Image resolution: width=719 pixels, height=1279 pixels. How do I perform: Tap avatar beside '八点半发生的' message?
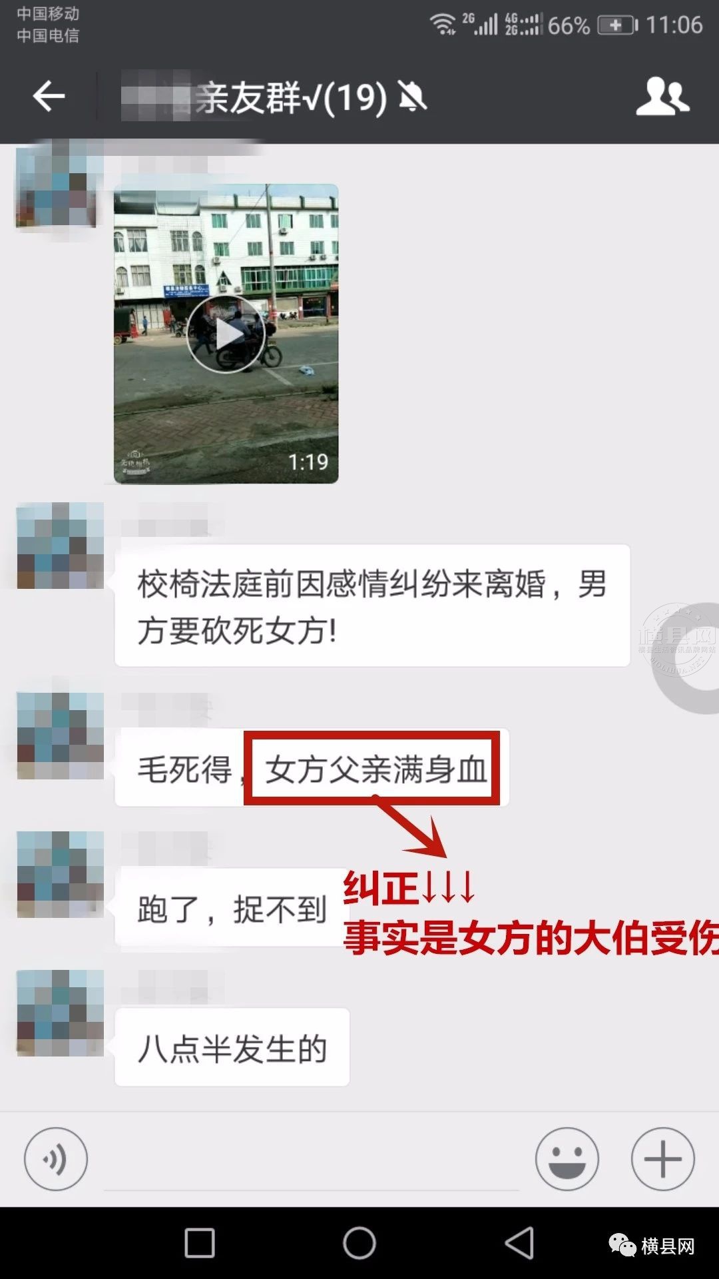(x=60, y=1013)
